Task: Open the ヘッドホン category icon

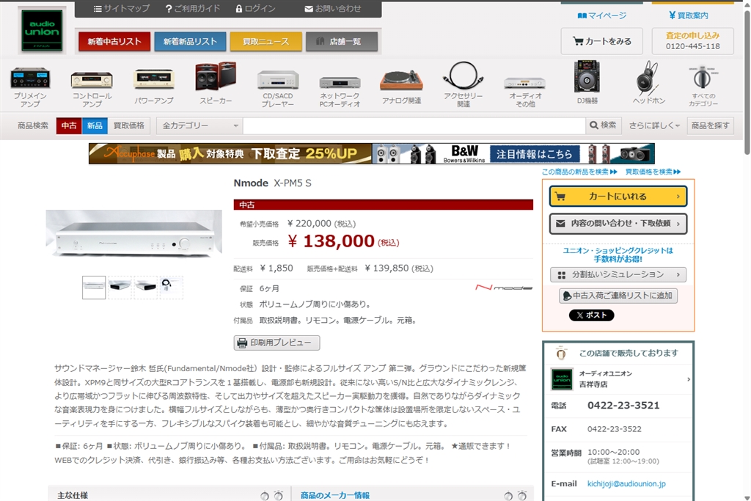Action: [649, 82]
